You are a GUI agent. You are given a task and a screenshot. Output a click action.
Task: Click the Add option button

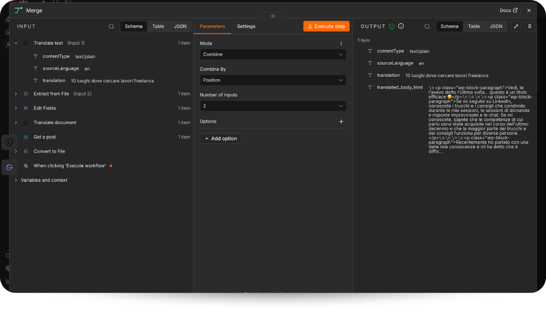(221, 139)
